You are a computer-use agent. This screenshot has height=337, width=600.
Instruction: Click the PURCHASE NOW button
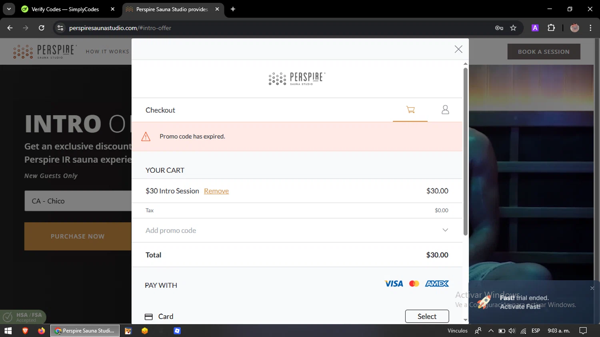click(78, 236)
